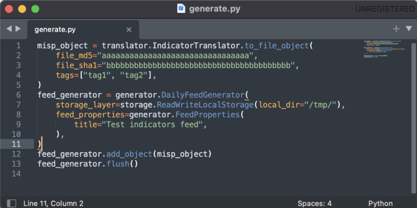Toggle the side bar icon in status bar
This screenshot has width=417, height=208.
[x=12, y=203]
